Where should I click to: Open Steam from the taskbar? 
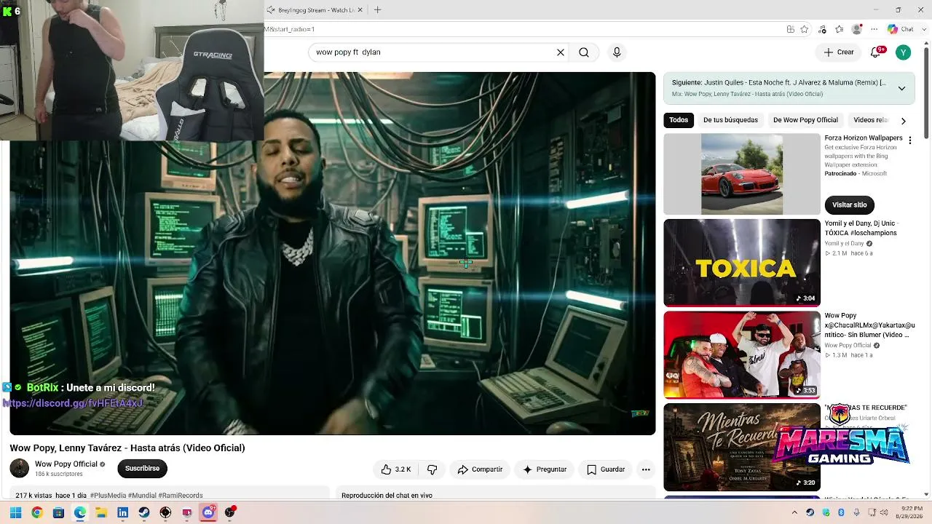click(144, 512)
